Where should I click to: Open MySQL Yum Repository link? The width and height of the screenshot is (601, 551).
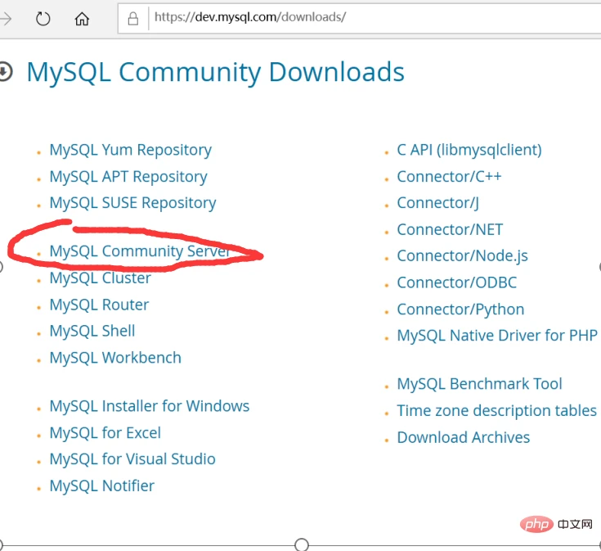[130, 150]
